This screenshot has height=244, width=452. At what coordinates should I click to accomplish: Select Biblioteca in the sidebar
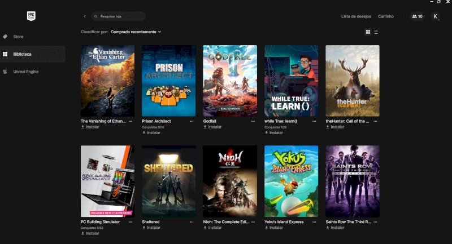[23, 54]
